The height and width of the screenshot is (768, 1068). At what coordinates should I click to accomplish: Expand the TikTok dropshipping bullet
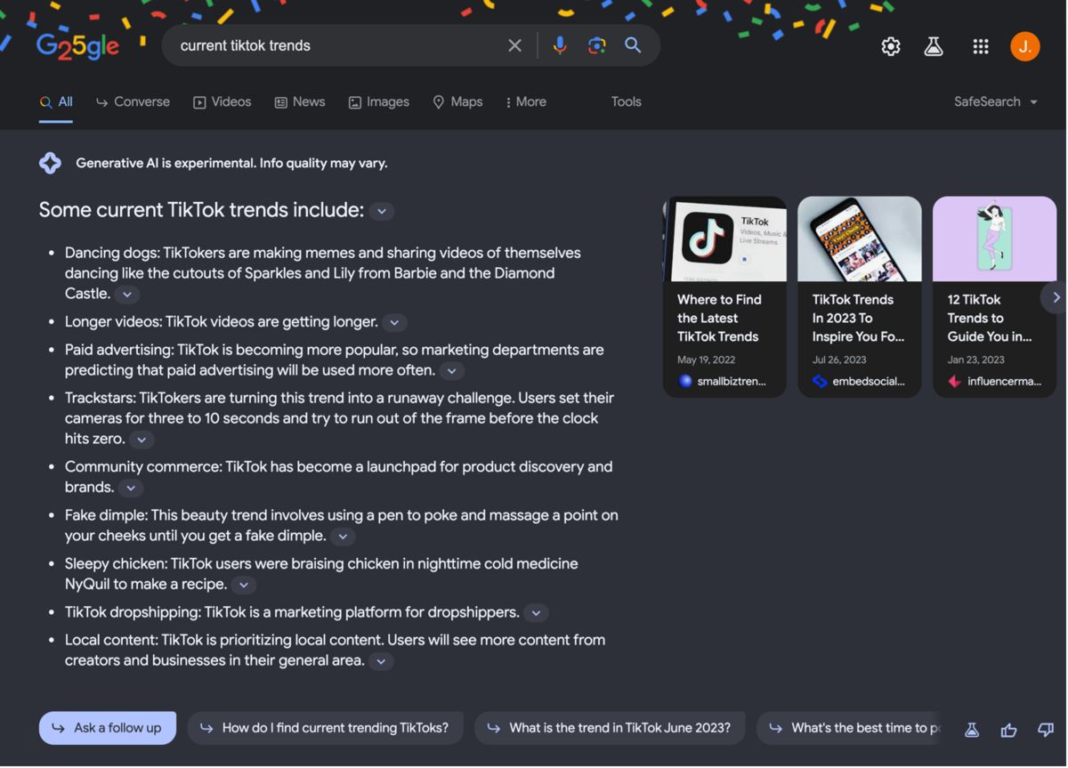536,613
